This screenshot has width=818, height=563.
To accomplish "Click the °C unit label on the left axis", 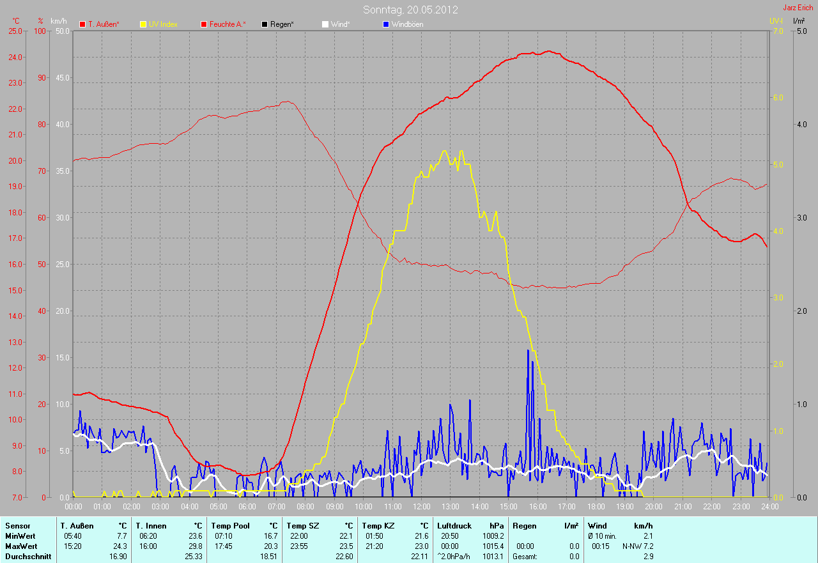I will pos(16,21).
